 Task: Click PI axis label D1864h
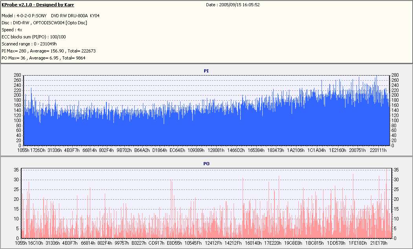pos(160,150)
